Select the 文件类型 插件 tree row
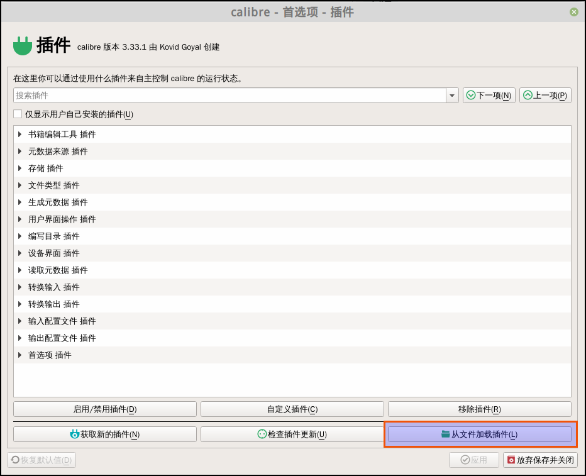The width and height of the screenshot is (586, 476). tap(54, 185)
